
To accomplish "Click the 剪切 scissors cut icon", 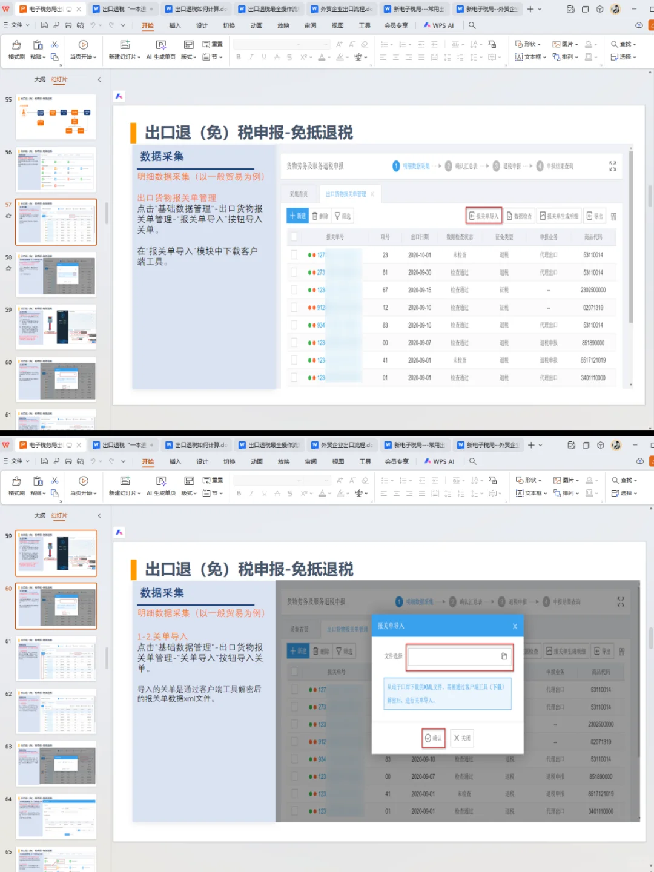I will click(x=54, y=44).
